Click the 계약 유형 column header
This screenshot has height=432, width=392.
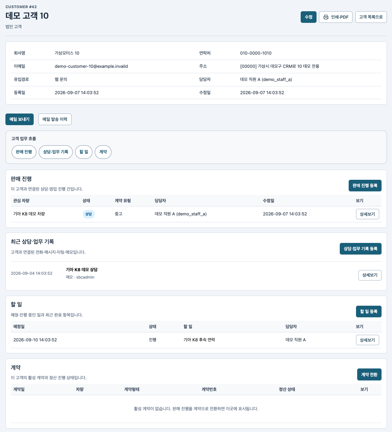(x=123, y=201)
